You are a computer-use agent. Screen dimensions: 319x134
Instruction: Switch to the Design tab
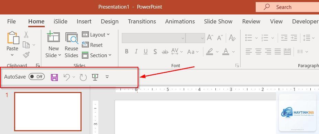[110, 21]
